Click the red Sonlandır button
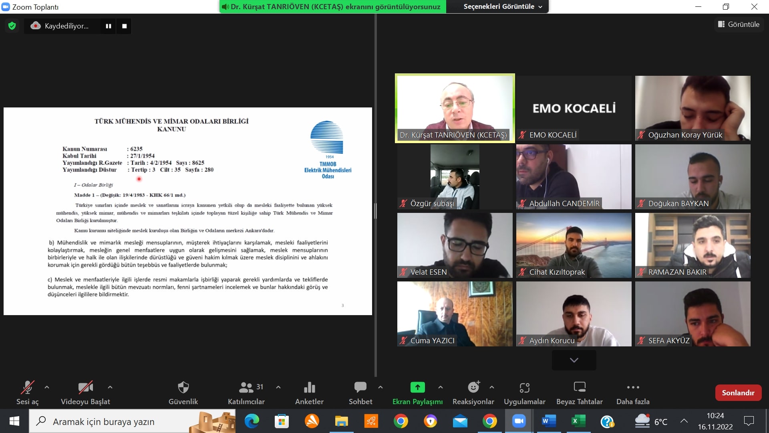Screen dimensions: 769x433 coord(738,393)
